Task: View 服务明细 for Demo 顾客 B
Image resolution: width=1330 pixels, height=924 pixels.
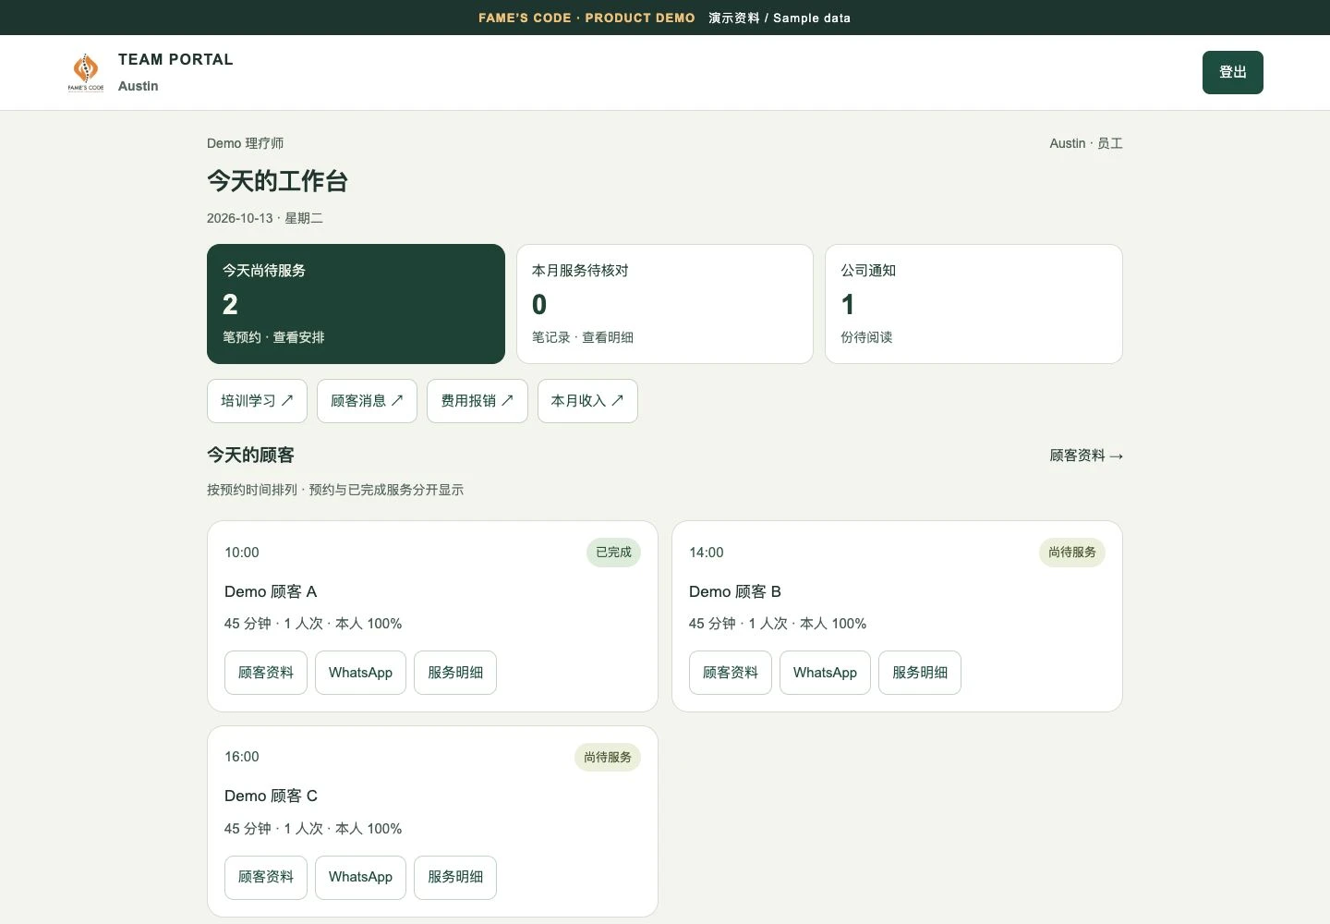Action: pyautogui.click(x=920, y=673)
